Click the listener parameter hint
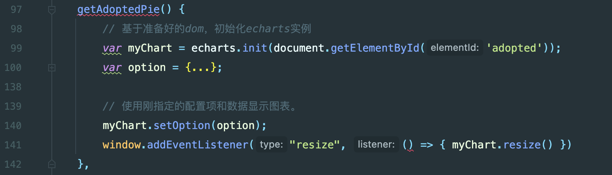The image size is (612, 175). point(376,144)
